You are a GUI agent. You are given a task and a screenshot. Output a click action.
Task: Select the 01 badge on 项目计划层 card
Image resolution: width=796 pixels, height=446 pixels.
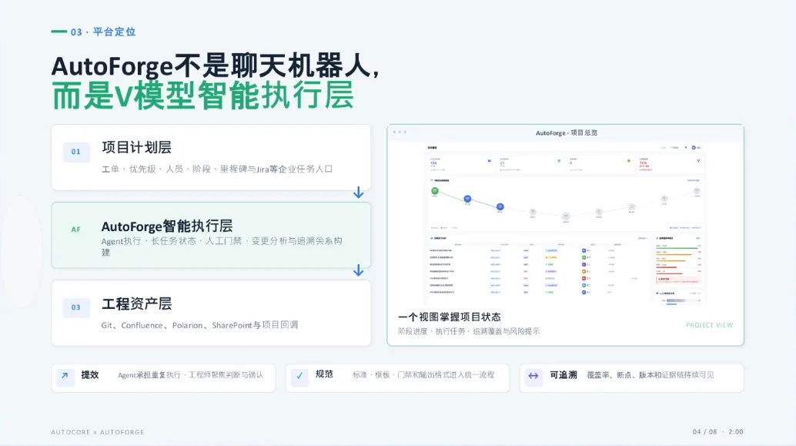pyautogui.click(x=76, y=152)
